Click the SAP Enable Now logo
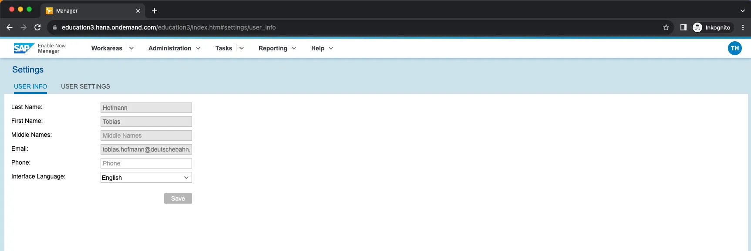The height and width of the screenshot is (251, 751). [24, 48]
